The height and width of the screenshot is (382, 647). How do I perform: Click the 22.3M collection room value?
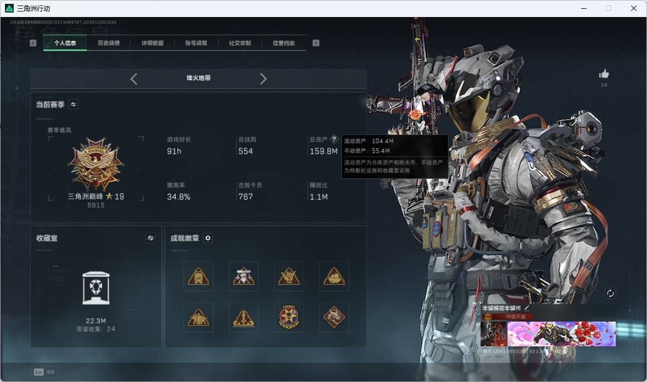point(96,321)
